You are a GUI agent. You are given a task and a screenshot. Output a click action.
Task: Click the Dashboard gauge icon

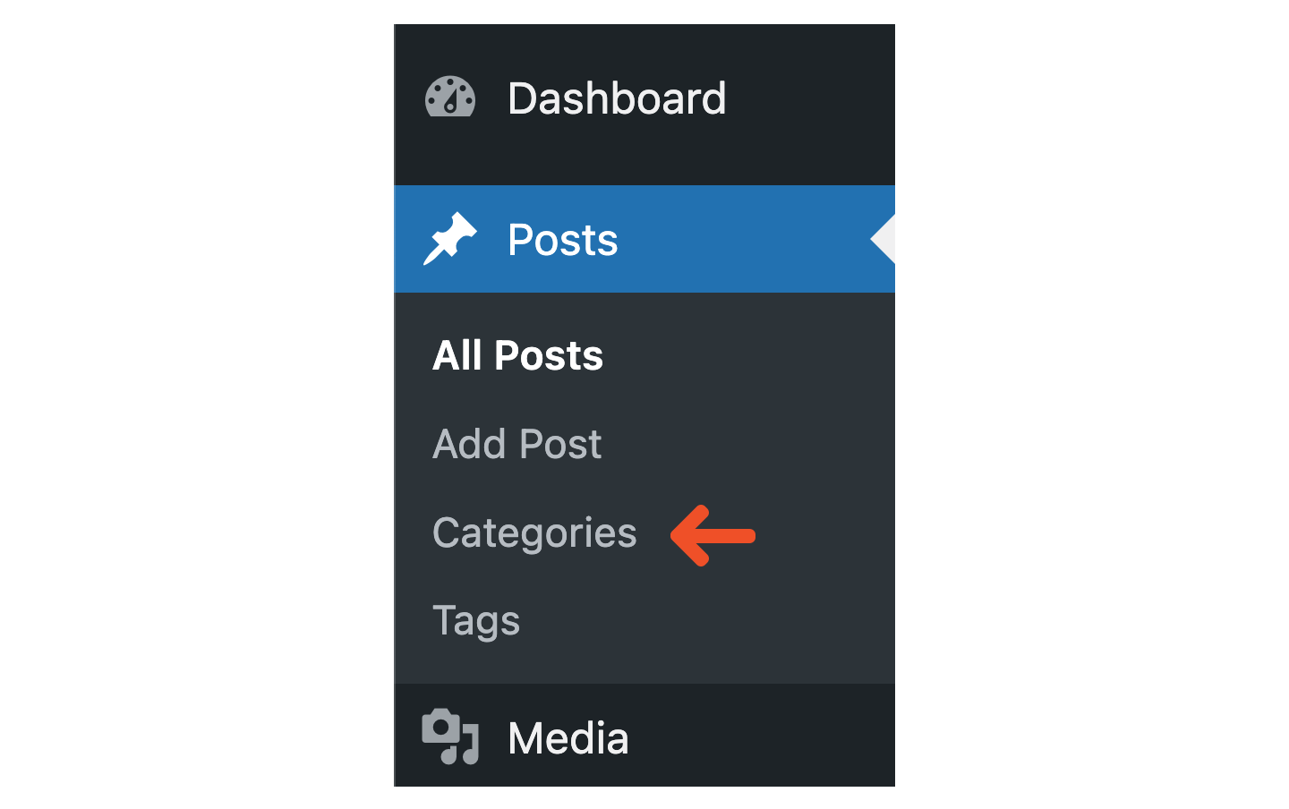[x=450, y=97]
